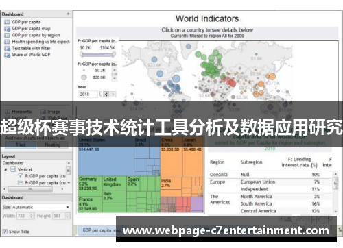Image resolution: width=343 pixels, height=248 pixels.
Task: Click the Width stepper arrows
Action: 32,216
